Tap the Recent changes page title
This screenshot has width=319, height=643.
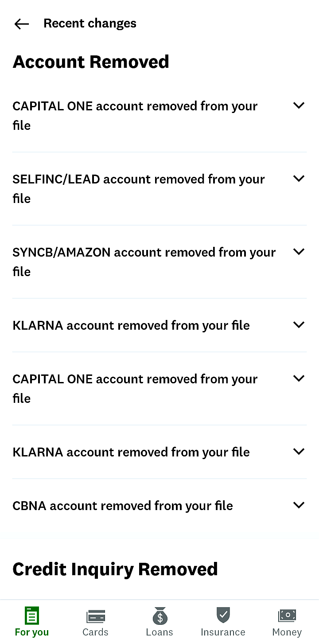pyautogui.click(x=90, y=23)
